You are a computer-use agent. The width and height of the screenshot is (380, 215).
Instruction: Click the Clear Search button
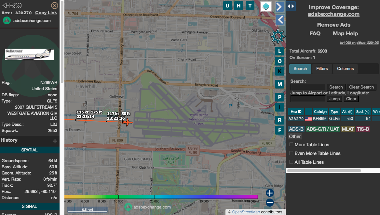point(361,87)
